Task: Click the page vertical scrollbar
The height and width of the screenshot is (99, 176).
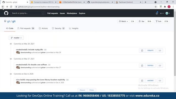Action: (x=175, y=43)
